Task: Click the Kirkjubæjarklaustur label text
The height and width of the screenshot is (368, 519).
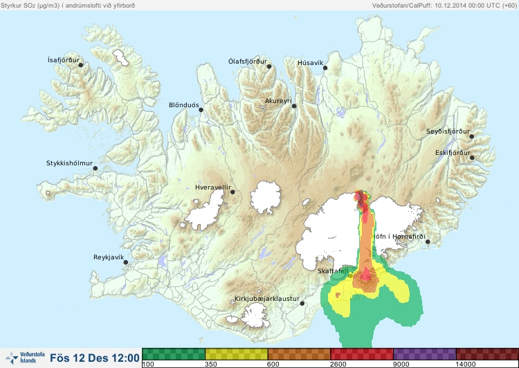Action: [267, 299]
